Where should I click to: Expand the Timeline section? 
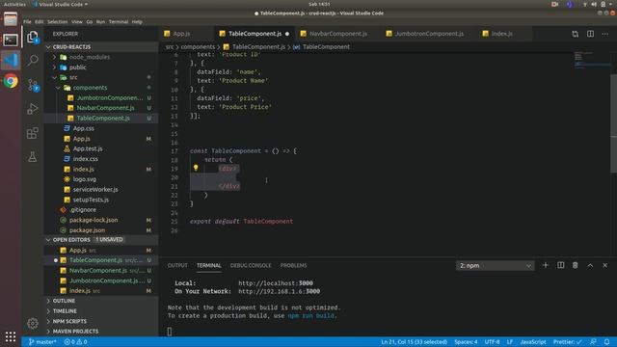coord(65,310)
